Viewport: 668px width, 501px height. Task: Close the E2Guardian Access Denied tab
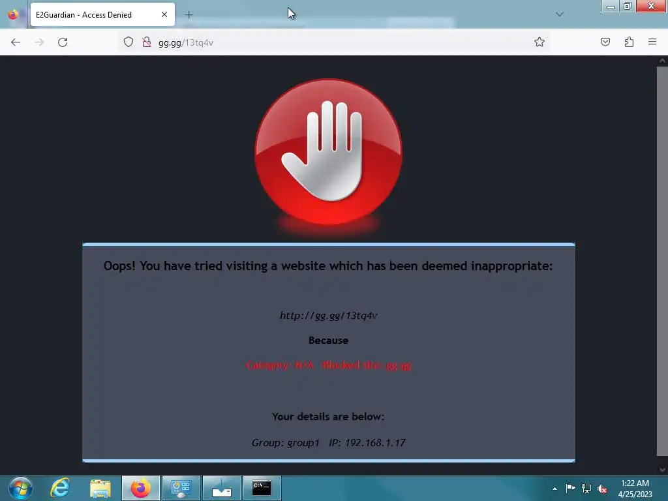click(x=164, y=14)
